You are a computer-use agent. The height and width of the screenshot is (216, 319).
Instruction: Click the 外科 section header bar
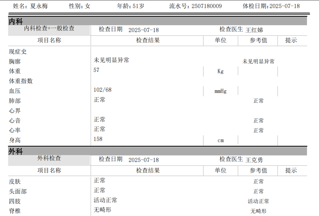(x=157, y=151)
